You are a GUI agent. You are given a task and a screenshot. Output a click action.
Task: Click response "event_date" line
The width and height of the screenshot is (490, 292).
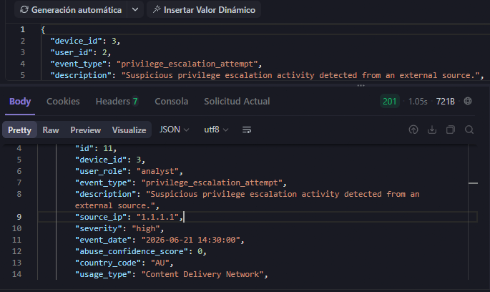point(160,240)
